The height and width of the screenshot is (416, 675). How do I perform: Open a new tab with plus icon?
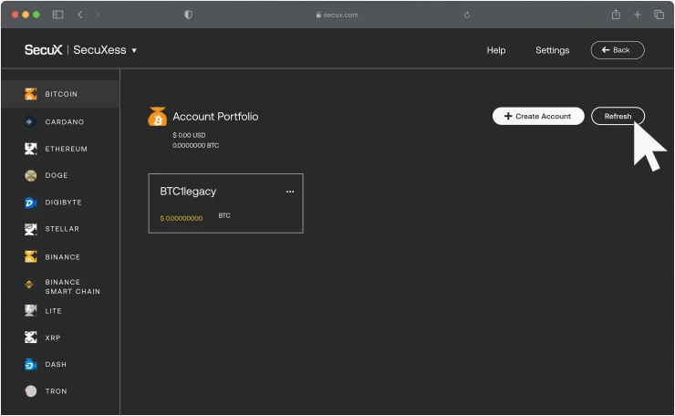638,15
